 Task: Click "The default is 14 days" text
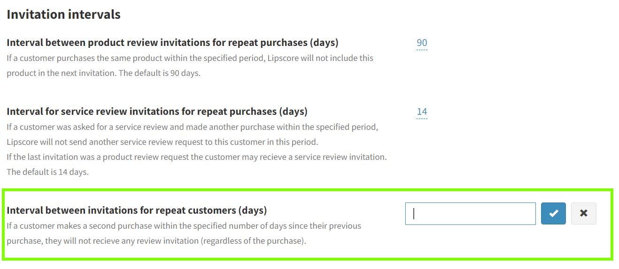point(47,172)
